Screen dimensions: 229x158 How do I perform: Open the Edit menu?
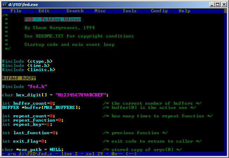(x=44, y=11)
